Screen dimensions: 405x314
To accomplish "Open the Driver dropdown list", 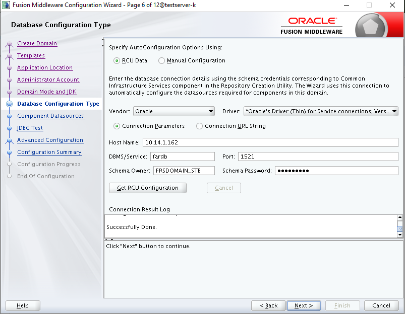I will (321, 111).
